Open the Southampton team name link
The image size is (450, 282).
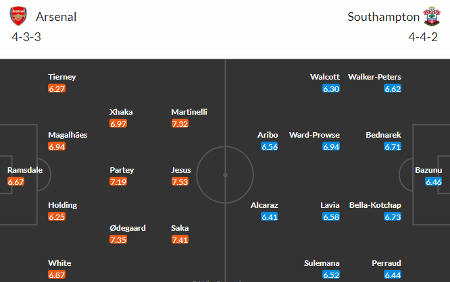(383, 17)
